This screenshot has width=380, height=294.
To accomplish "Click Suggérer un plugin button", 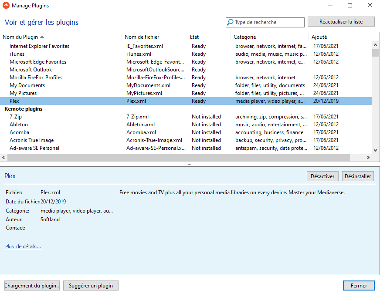I will (x=91, y=286).
